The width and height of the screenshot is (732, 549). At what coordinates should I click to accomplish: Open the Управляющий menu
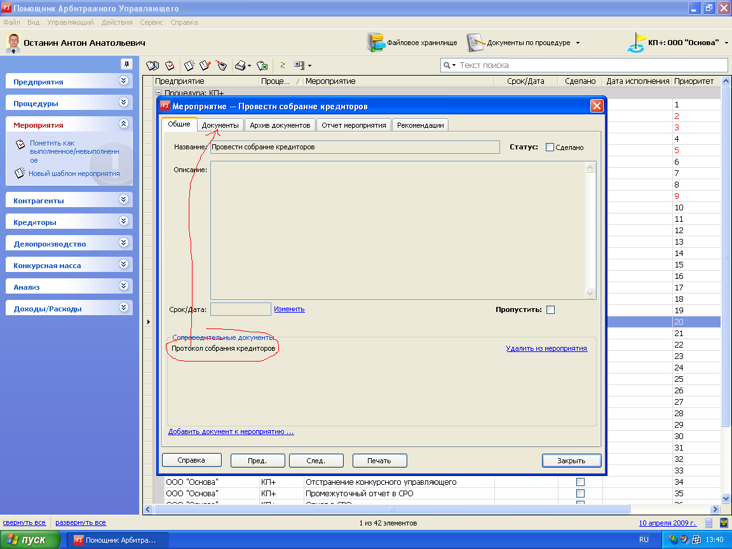[71, 22]
